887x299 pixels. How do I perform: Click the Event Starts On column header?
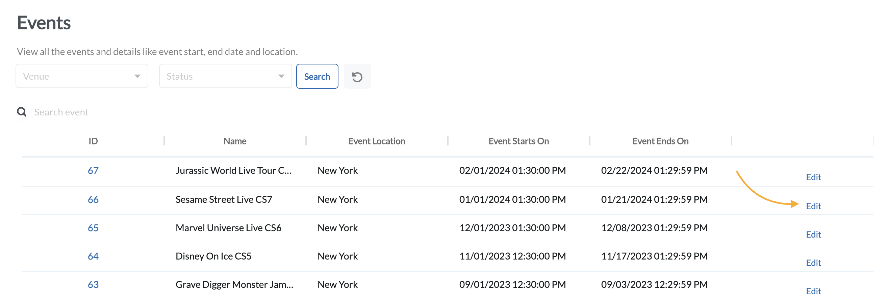click(x=518, y=141)
